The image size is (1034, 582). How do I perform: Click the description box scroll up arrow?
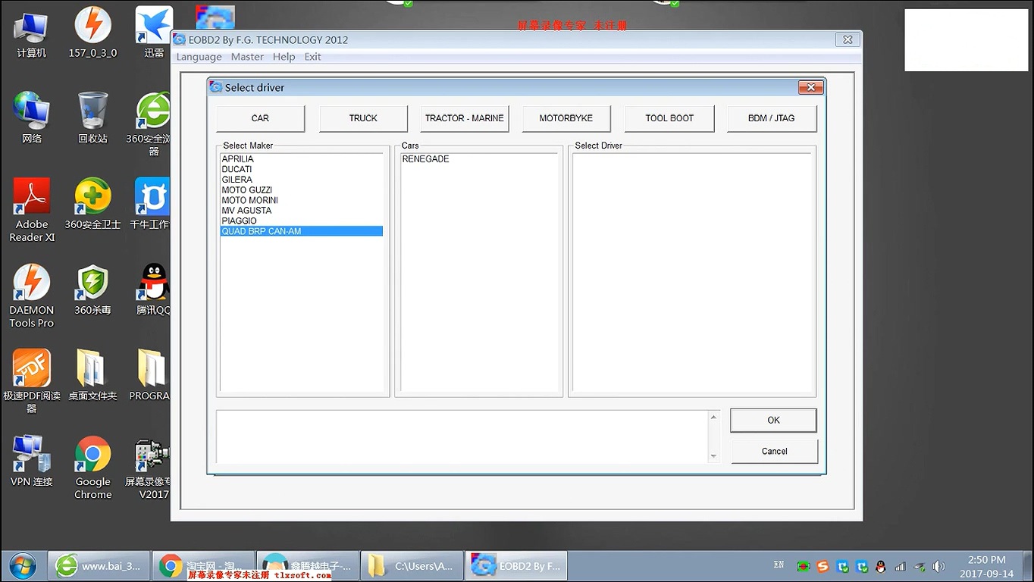[x=713, y=418]
